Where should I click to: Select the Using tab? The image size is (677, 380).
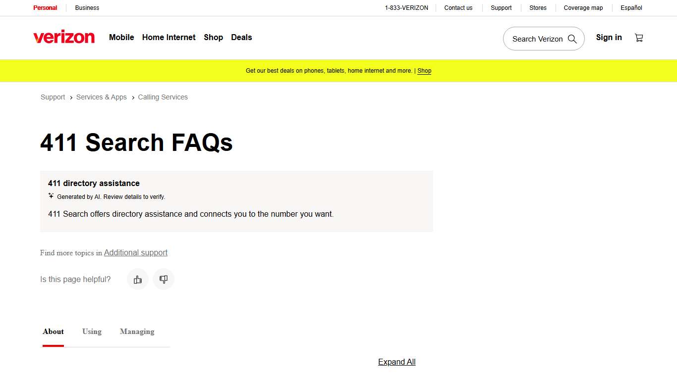click(92, 332)
